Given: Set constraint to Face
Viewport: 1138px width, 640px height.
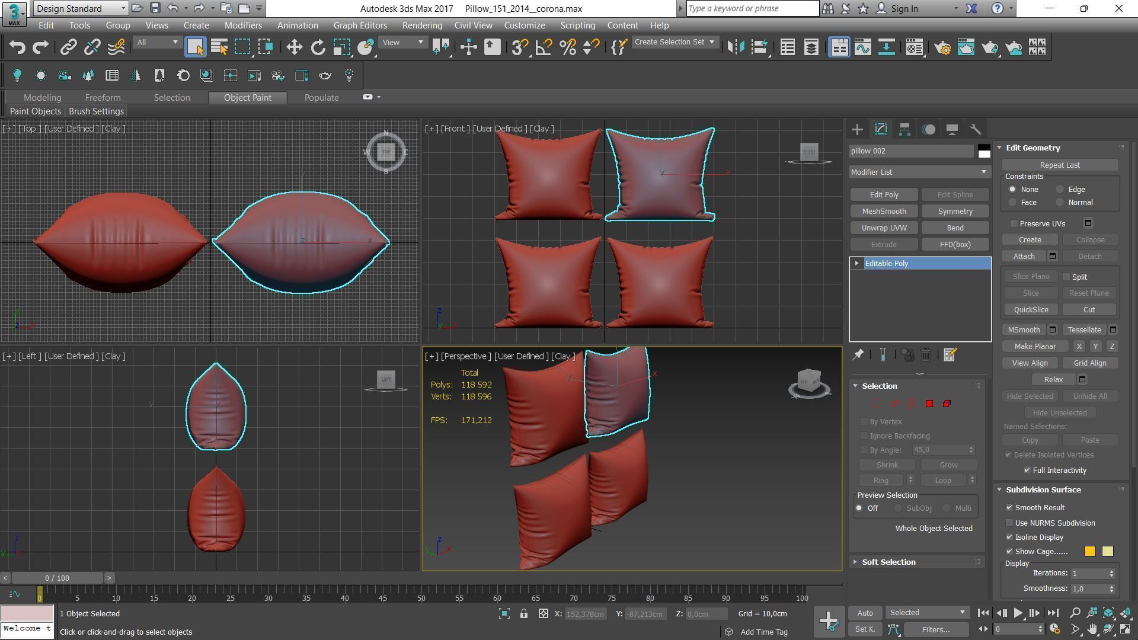Looking at the screenshot, I should (x=1012, y=203).
